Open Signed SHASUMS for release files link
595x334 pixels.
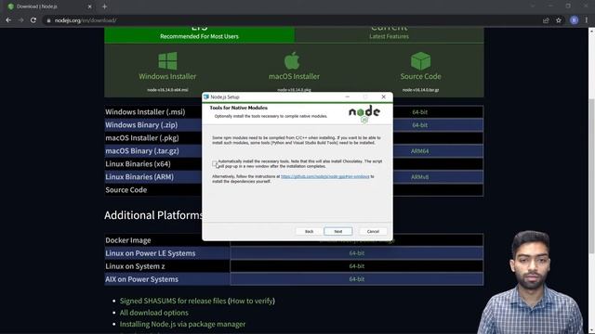(x=173, y=301)
